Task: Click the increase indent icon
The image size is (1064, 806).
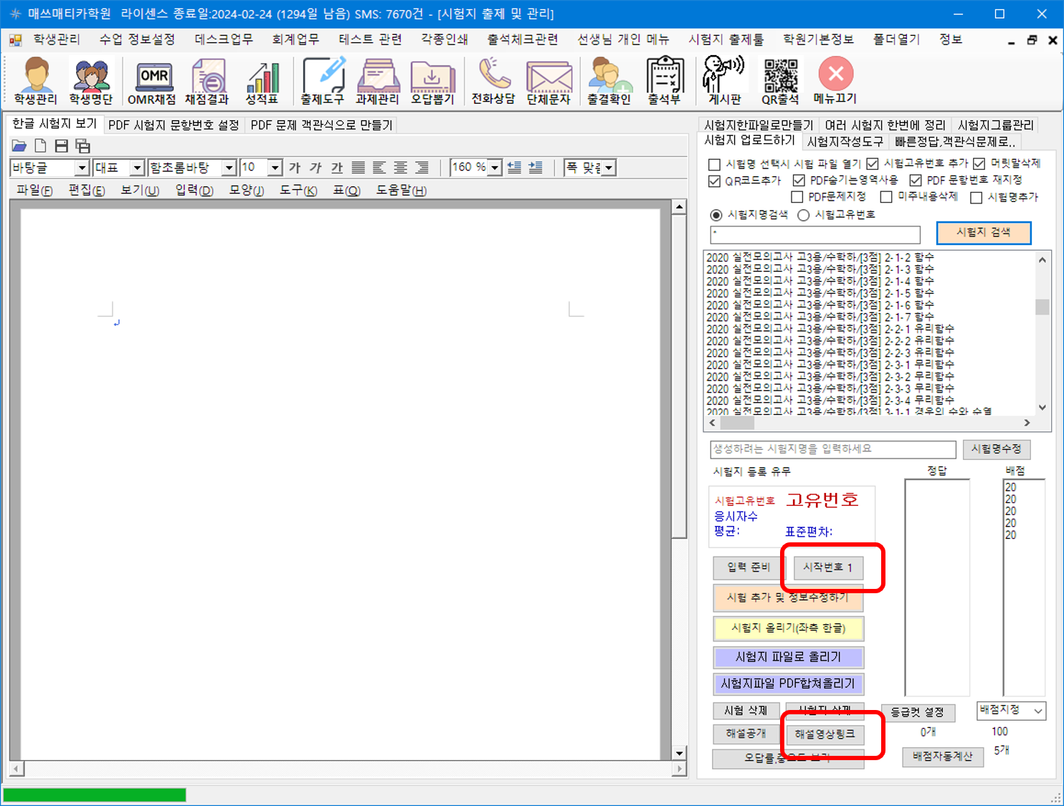Action: coord(536,168)
